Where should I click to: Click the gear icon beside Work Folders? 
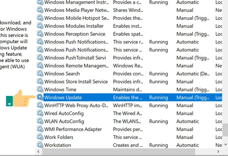tap(40, 137)
